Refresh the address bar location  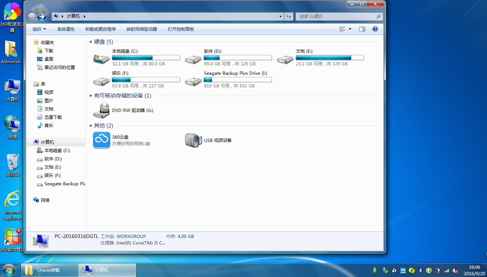tap(288, 16)
